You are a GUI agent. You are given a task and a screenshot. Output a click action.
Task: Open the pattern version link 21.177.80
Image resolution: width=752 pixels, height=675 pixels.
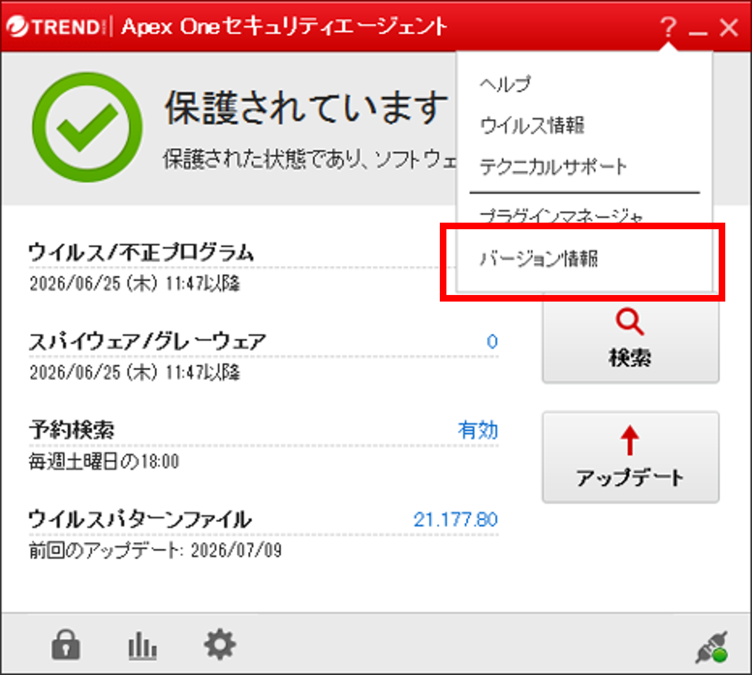(x=455, y=520)
